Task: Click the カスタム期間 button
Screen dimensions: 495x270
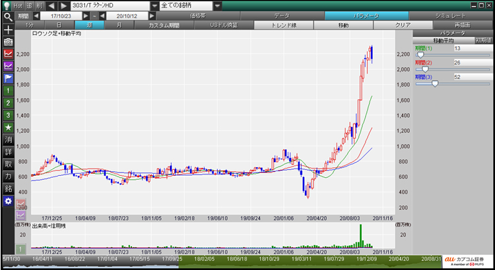Action: point(164,25)
